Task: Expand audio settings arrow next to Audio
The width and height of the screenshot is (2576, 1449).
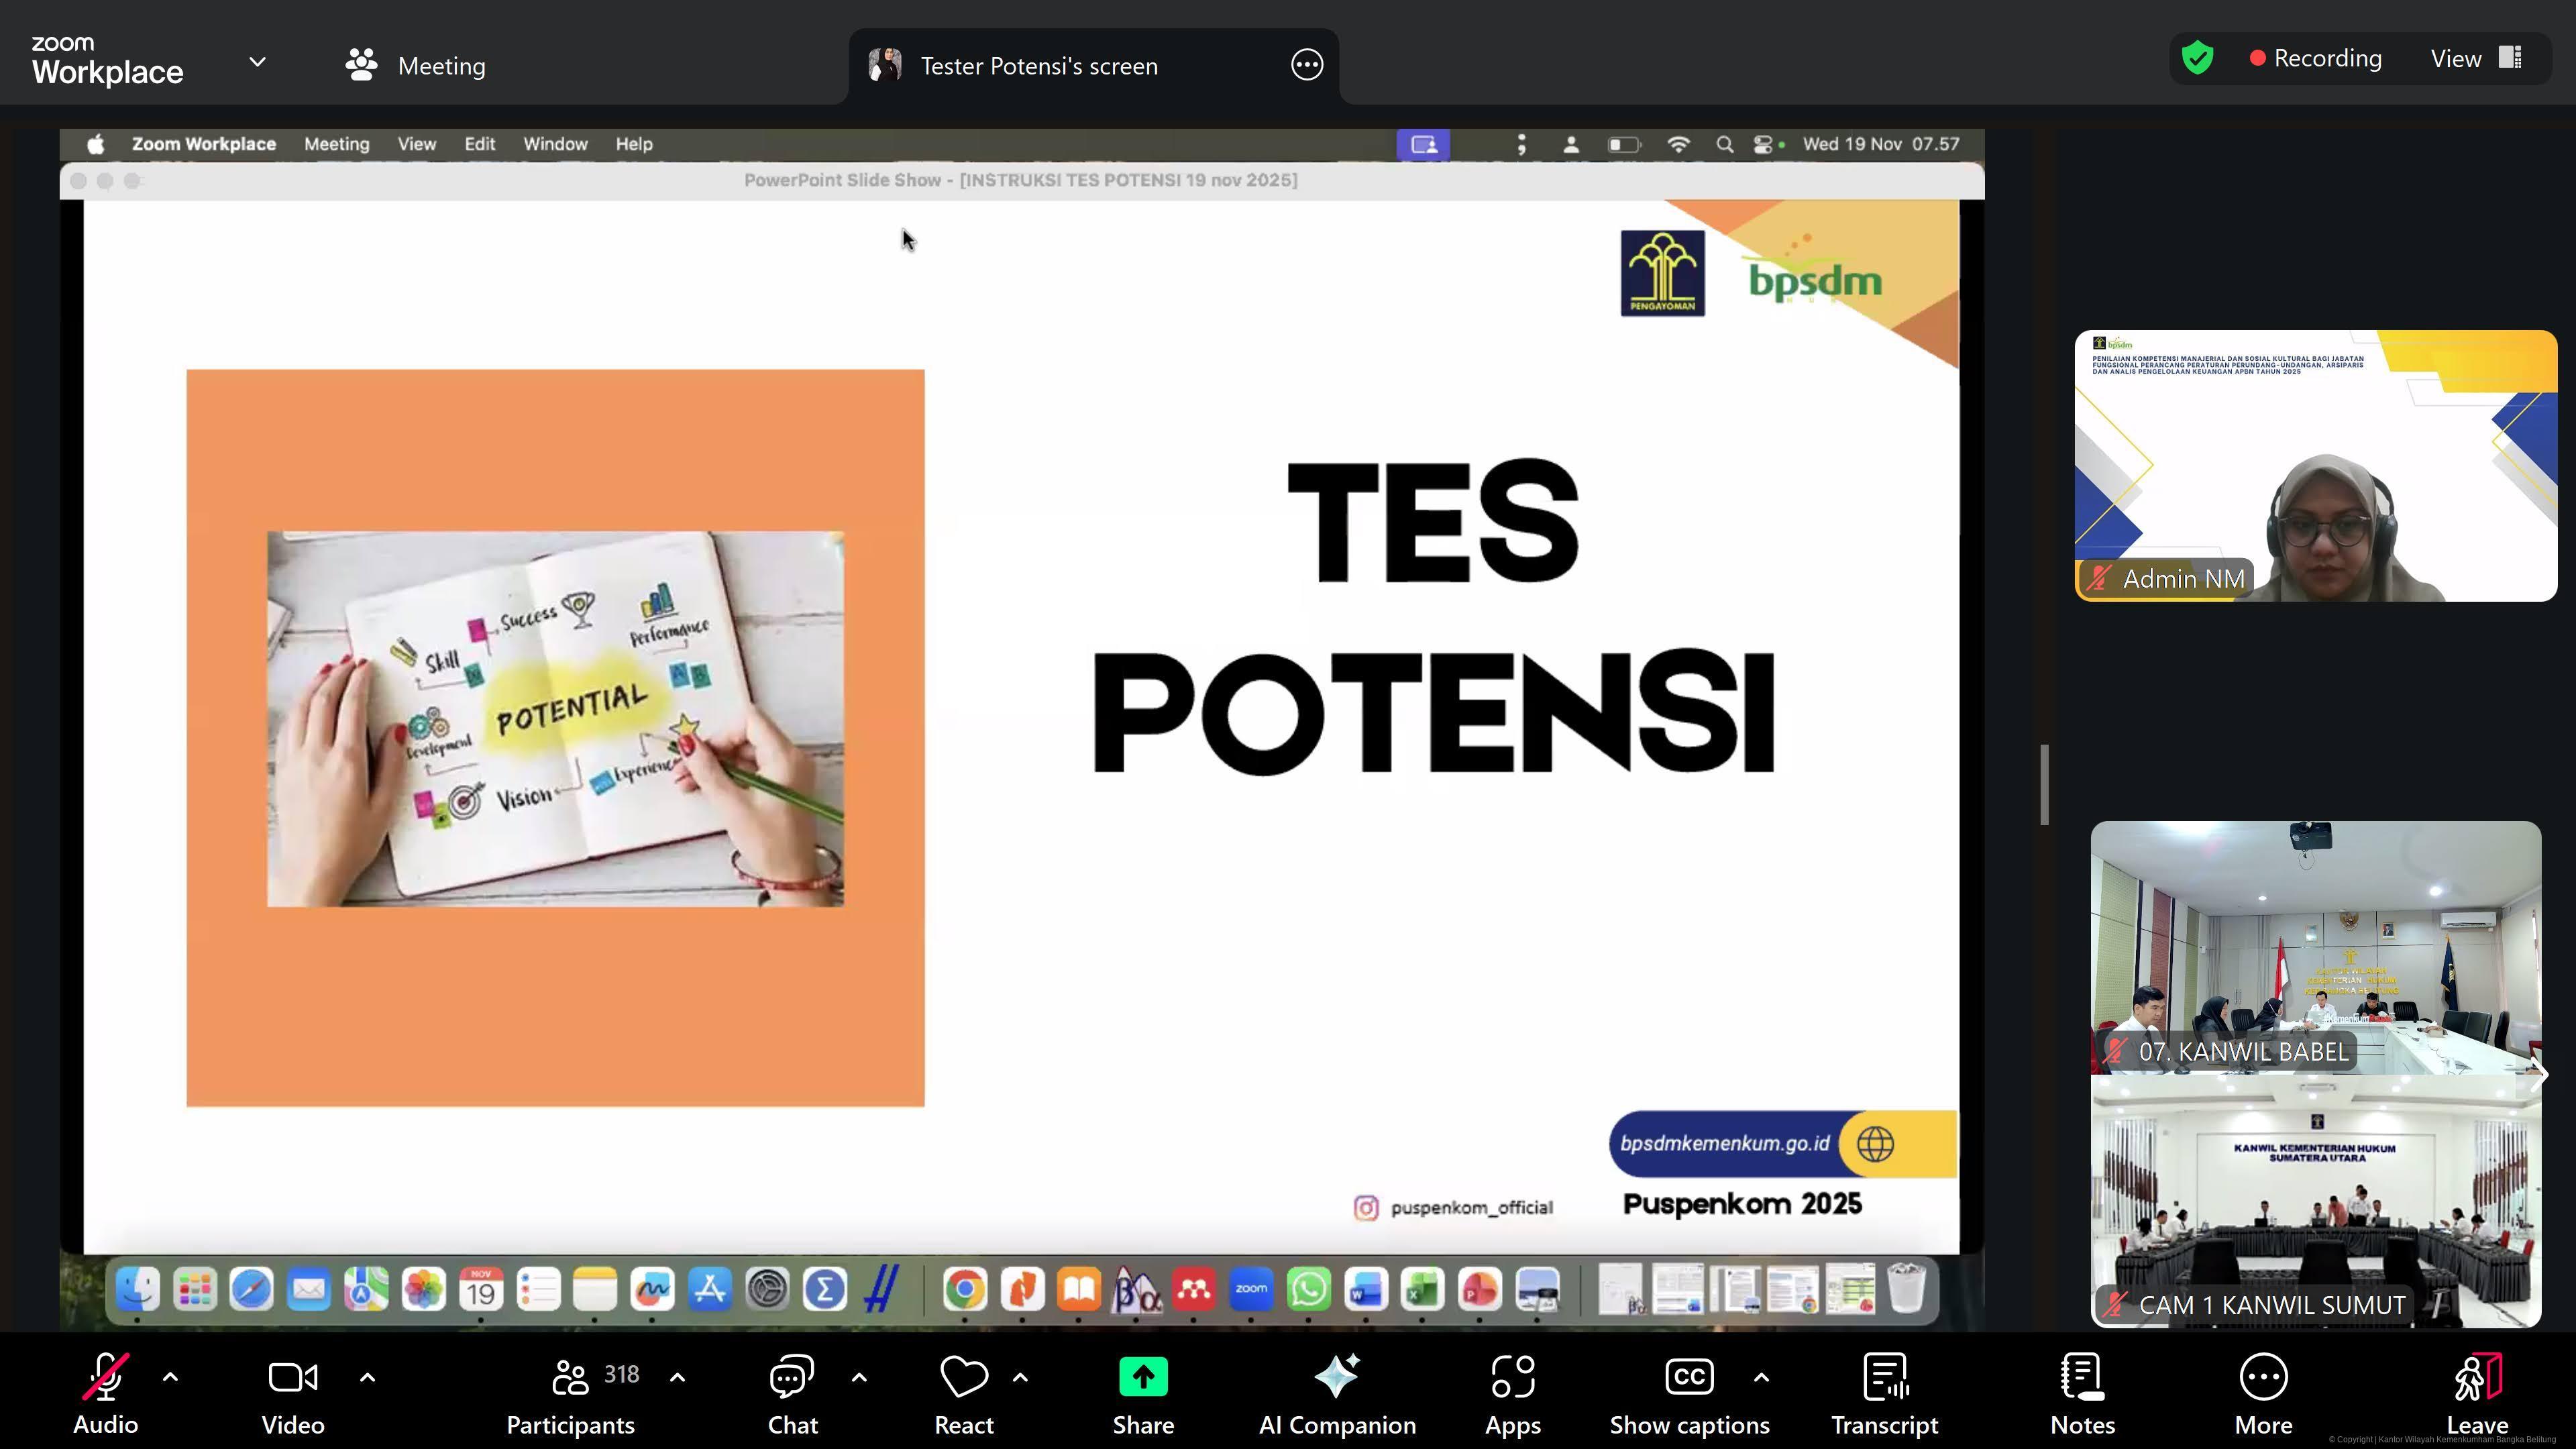Action: pos(170,1377)
